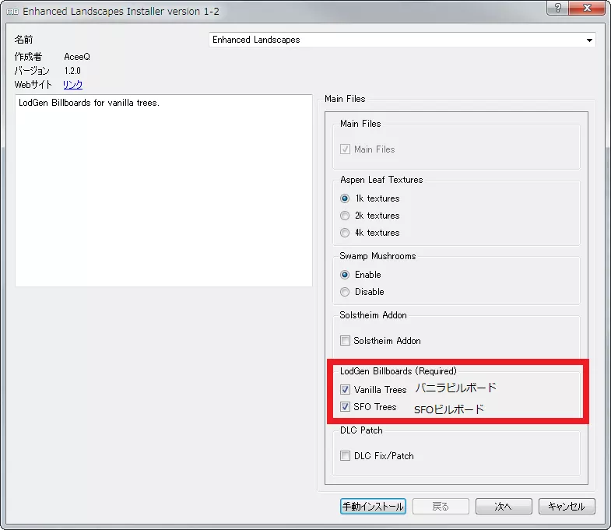
Task: Click the Swamp Mushrooms group label
Action: pos(377,256)
